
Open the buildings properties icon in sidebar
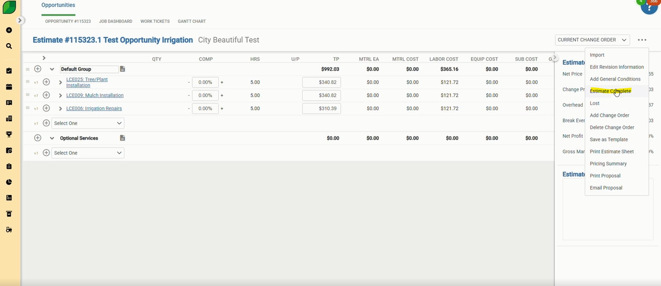(x=9, y=119)
